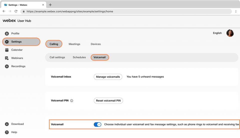The height and width of the screenshot is (138, 240).
Task: Open the user avatar profile picture
Action: click(230, 33)
